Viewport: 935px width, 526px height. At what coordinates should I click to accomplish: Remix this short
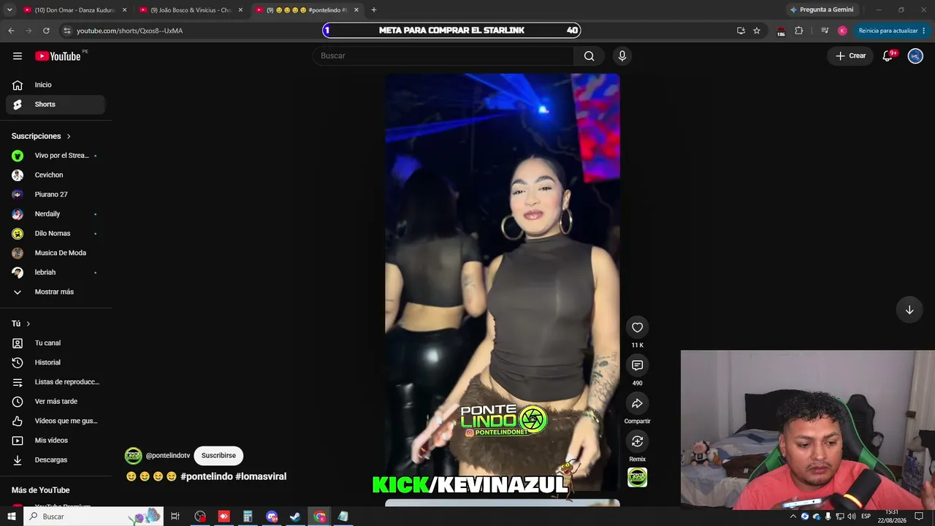(637, 441)
